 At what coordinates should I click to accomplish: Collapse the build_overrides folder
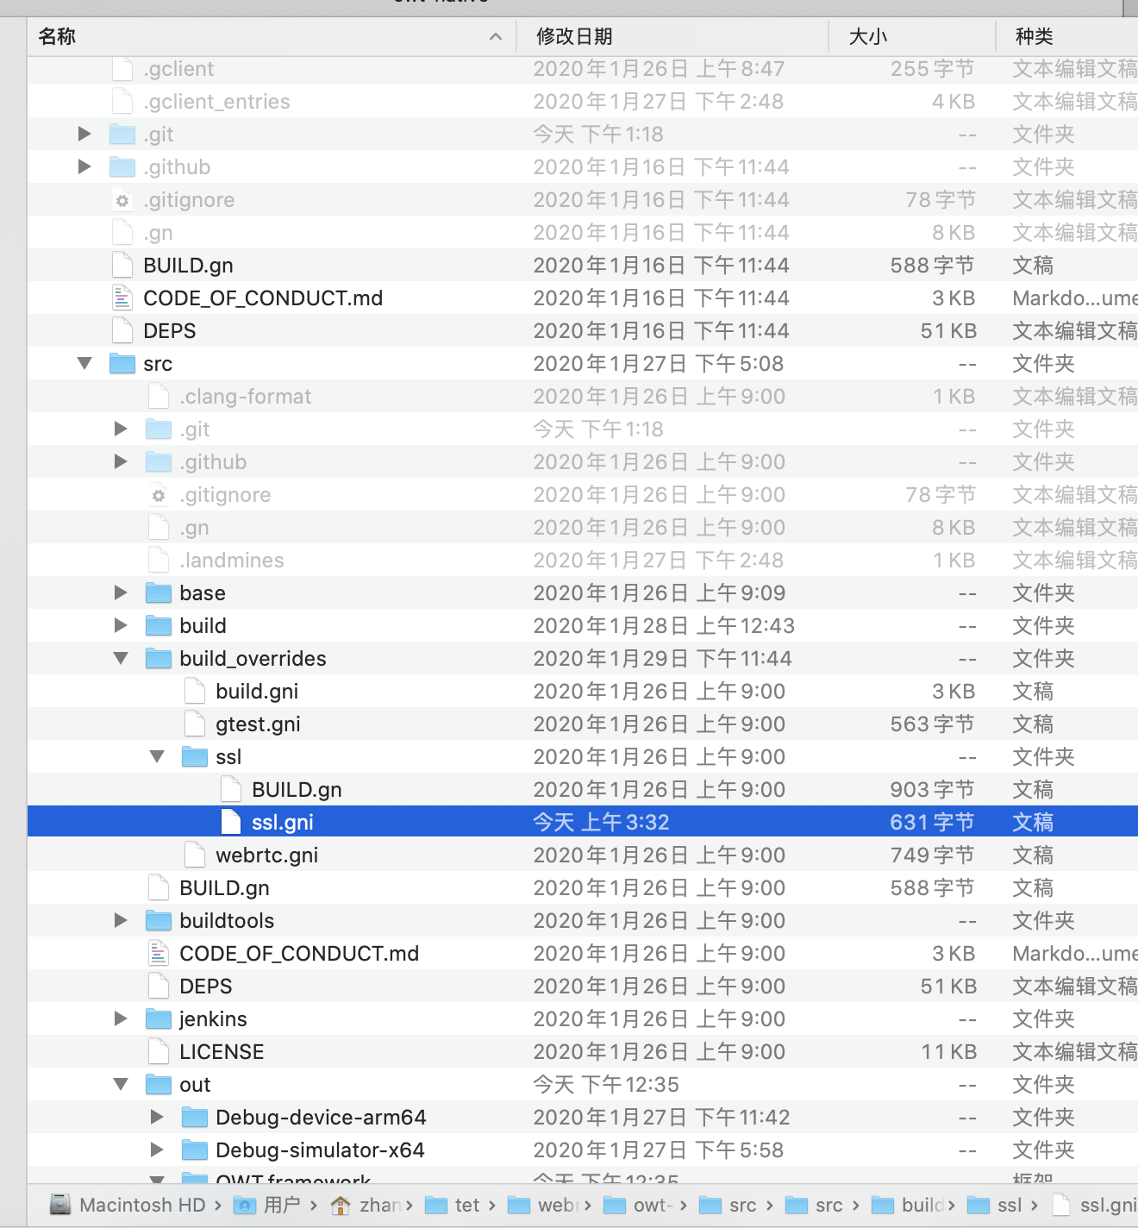pyautogui.click(x=121, y=659)
